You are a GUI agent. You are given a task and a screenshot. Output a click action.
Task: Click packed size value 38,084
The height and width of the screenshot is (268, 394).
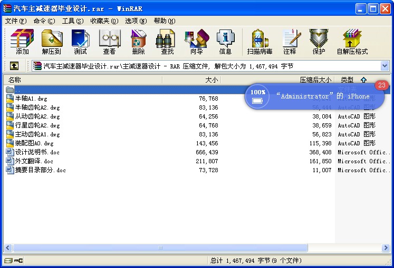tap(322, 116)
